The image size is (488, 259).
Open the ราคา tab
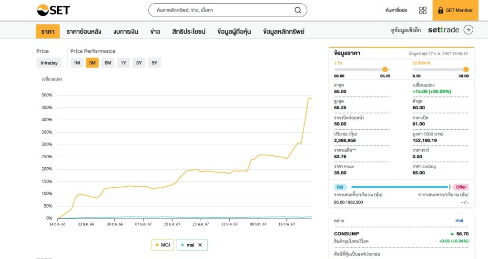pos(48,31)
